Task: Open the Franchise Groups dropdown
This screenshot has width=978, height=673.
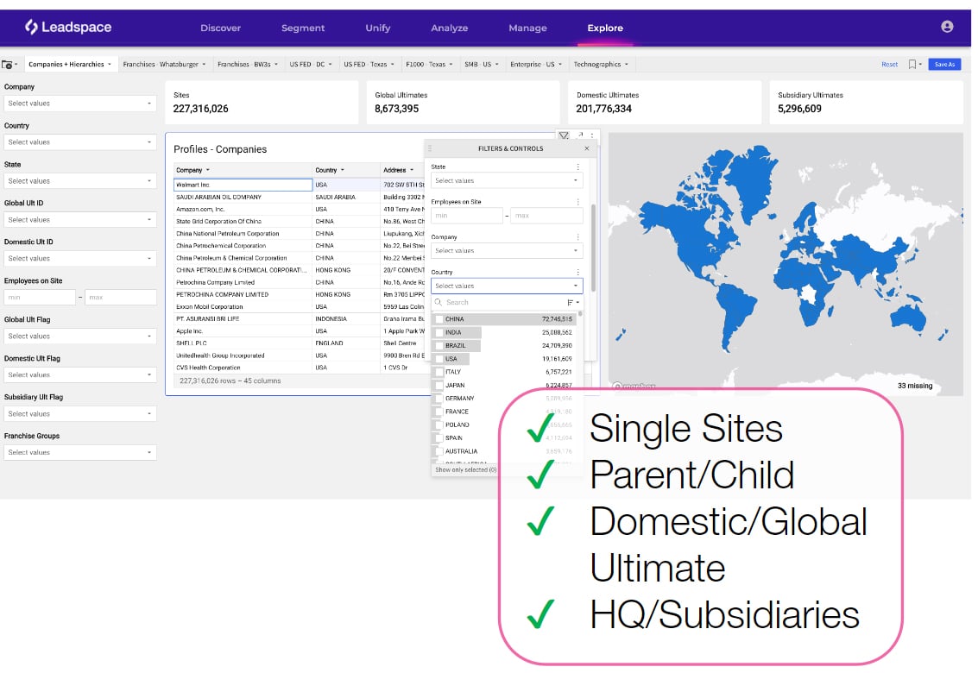Action: click(x=79, y=452)
